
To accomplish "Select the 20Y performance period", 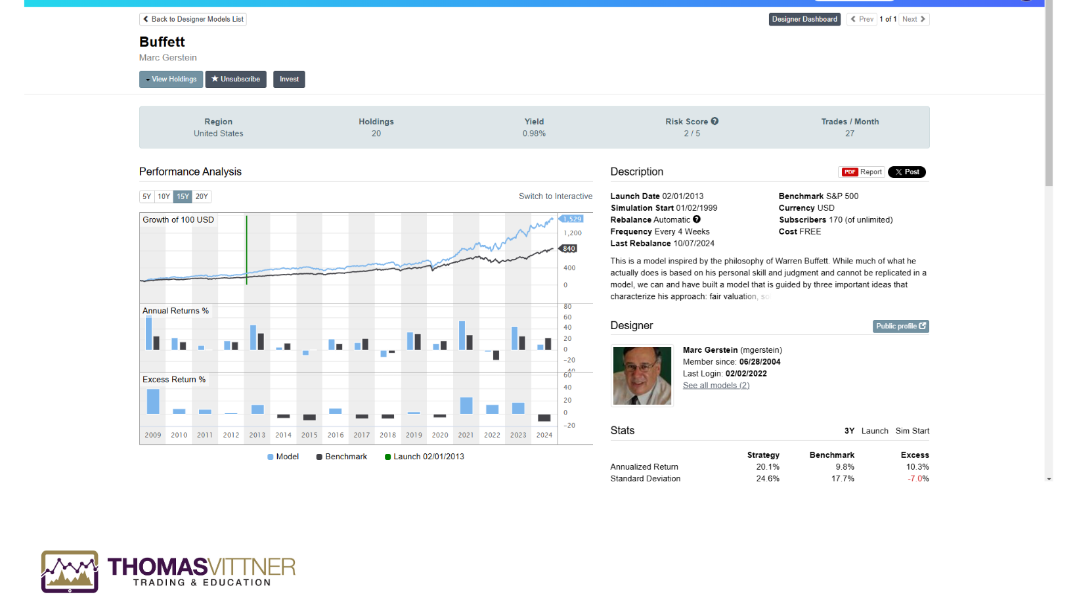I will coord(202,196).
